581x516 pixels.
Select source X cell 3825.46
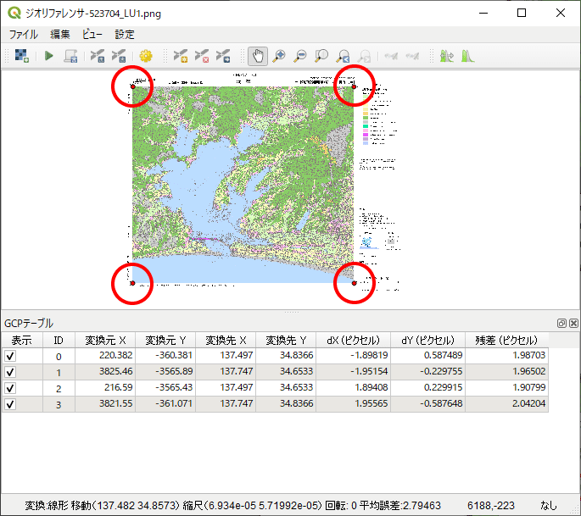[x=105, y=372]
